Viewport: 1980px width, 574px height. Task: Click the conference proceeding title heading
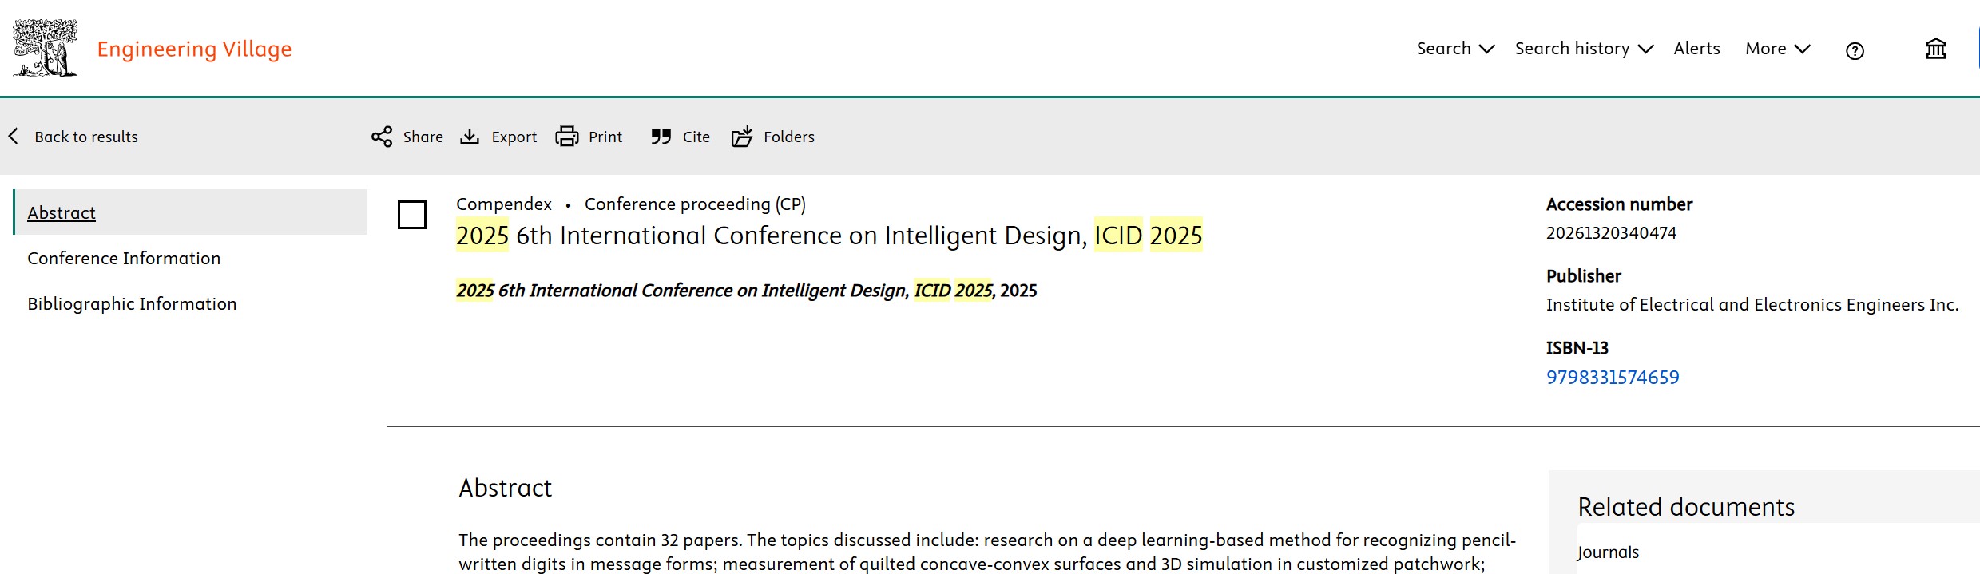(x=829, y=236)
